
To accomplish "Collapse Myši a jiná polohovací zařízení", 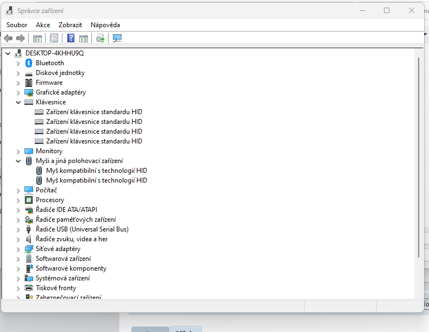I will point(18,161).
